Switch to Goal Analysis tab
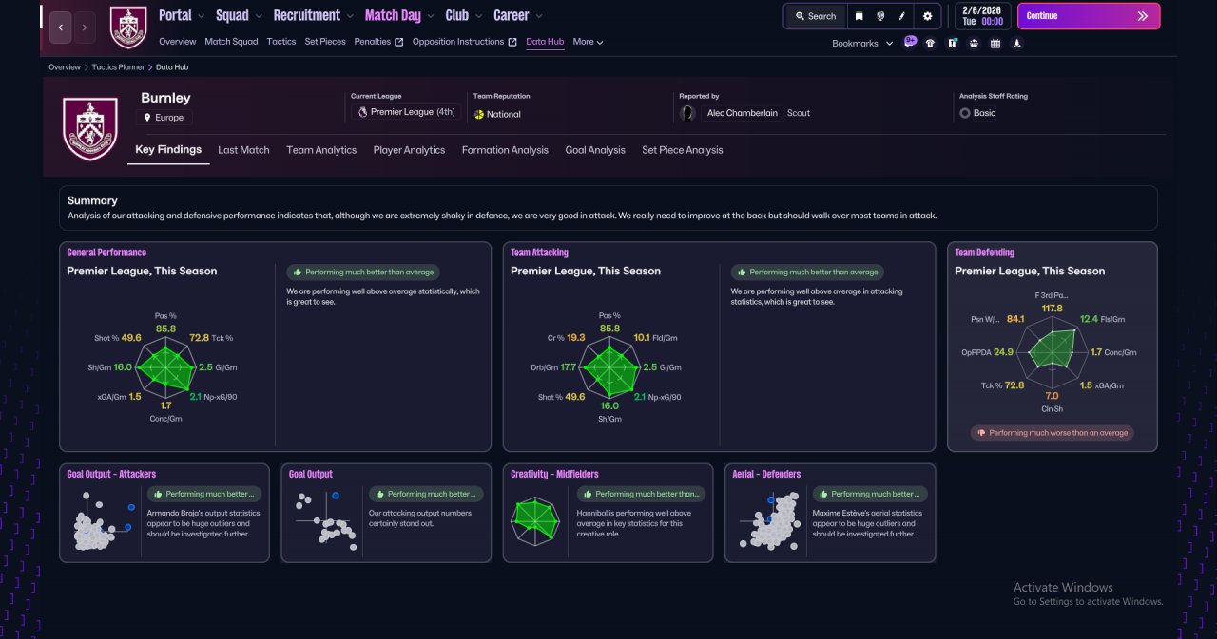1217x639 pixels. point(595,150)
